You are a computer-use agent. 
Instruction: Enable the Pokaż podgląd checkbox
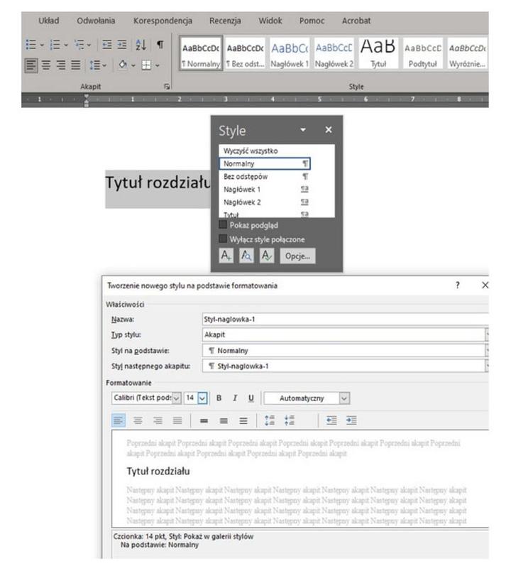[224, 225]
